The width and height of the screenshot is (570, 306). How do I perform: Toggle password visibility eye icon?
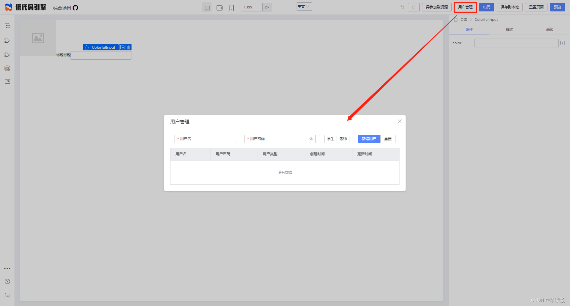click(x=311, y=139)
